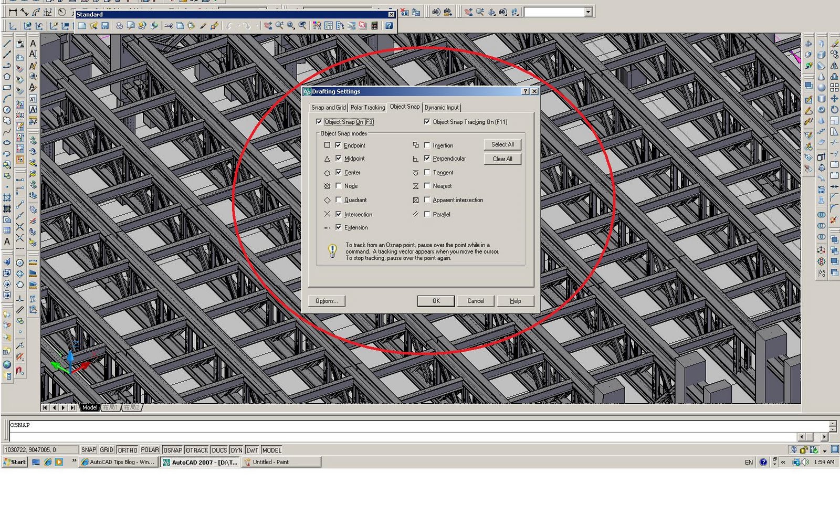The width and height of the screenshot is (840, 525).
Task: Switch to Snap and Grid tab
Action: tap(329, 107)
